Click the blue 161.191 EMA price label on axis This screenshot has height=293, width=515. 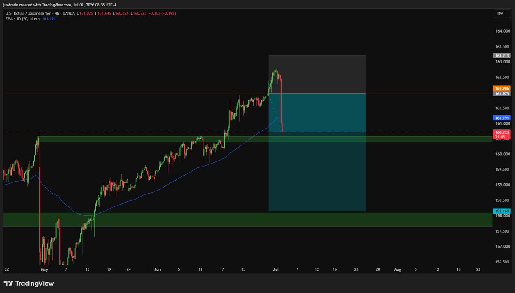tap(501, 117)
